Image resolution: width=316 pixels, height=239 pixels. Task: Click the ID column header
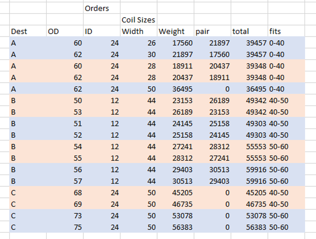[102, 31]
